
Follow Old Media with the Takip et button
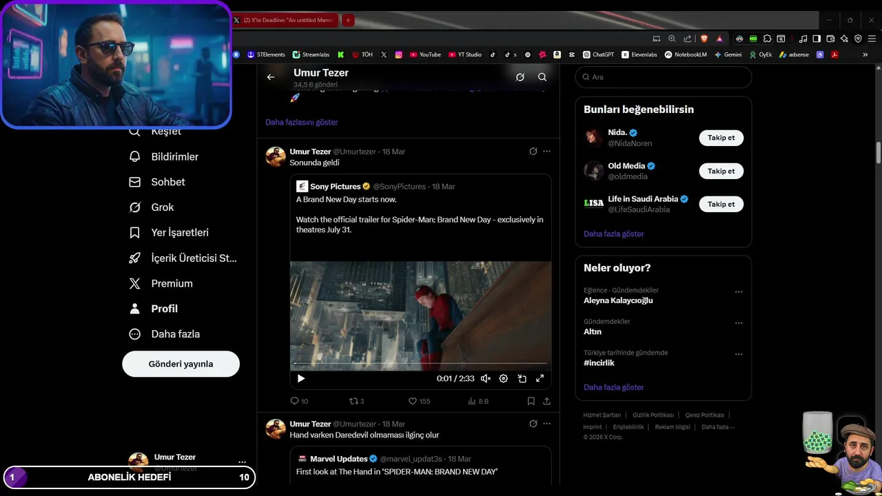click(721, 171)
